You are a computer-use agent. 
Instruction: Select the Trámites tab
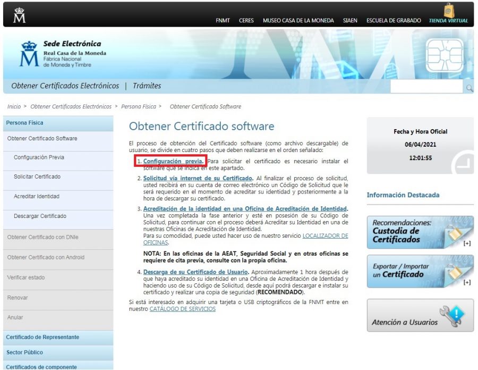point(147,86)
